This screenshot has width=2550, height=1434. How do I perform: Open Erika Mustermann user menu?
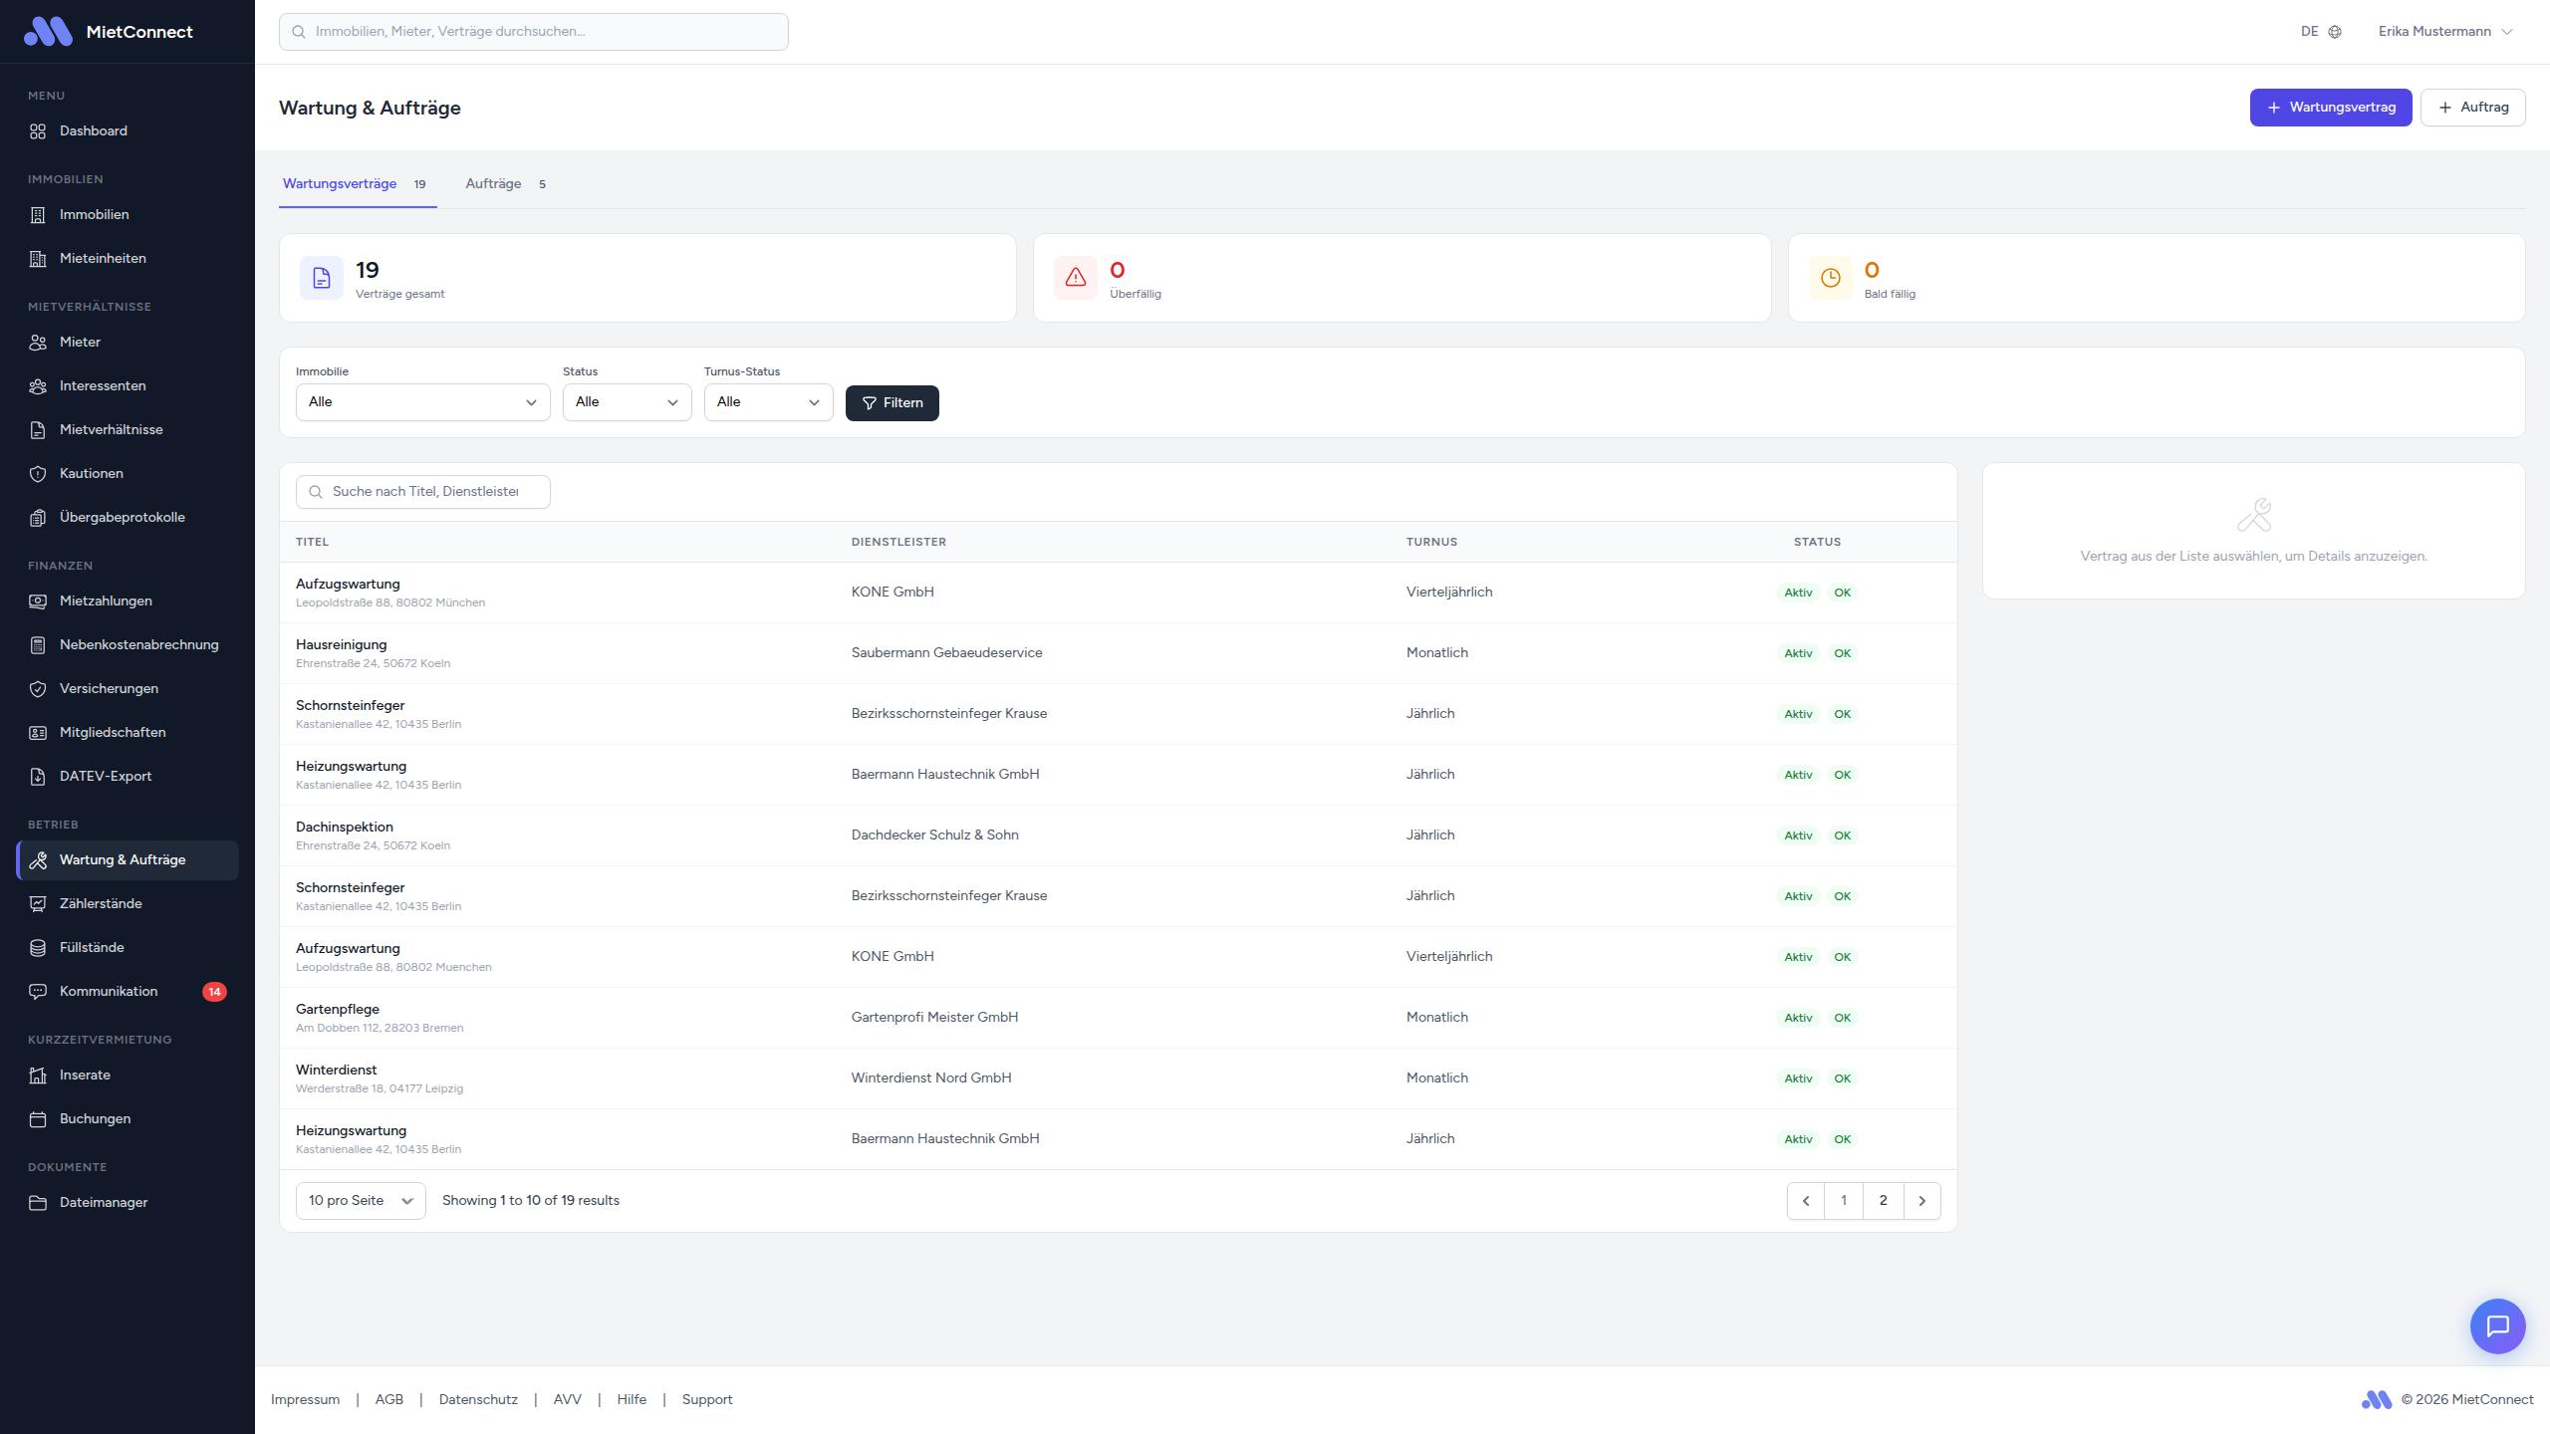pyautogui.click(x=2444, y=32)
